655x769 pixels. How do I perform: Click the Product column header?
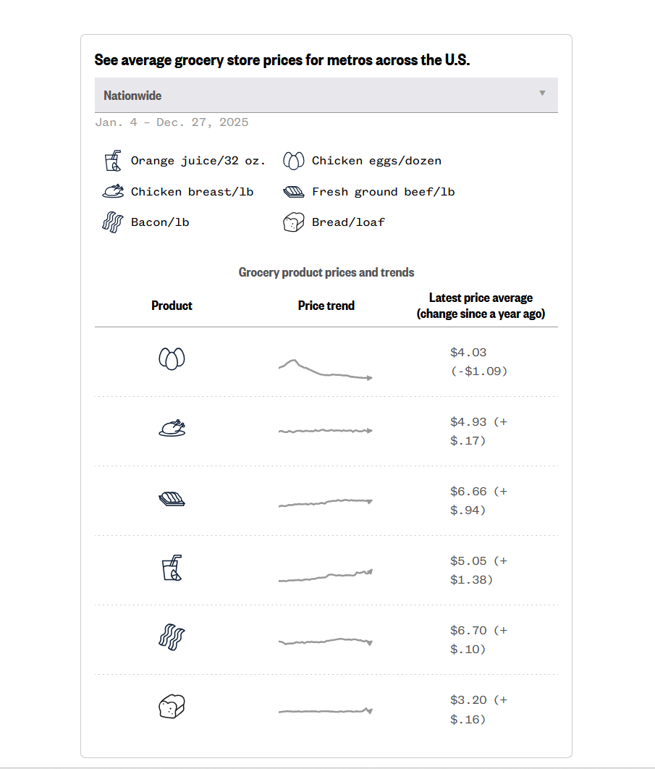(172, 306)
